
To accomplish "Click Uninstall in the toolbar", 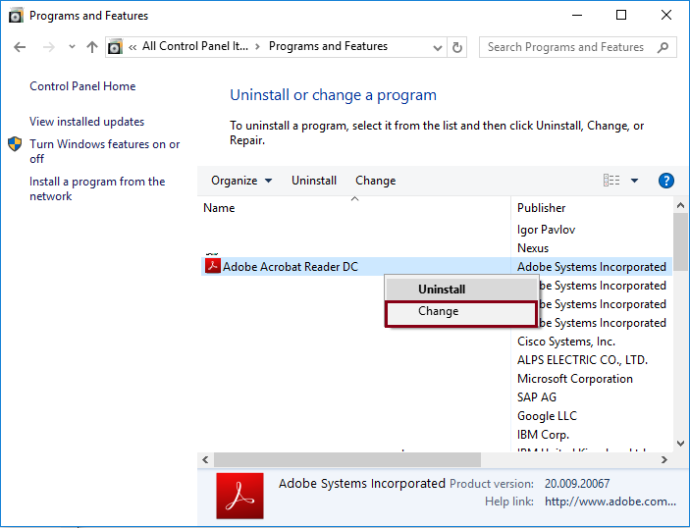I will [314, 181].
